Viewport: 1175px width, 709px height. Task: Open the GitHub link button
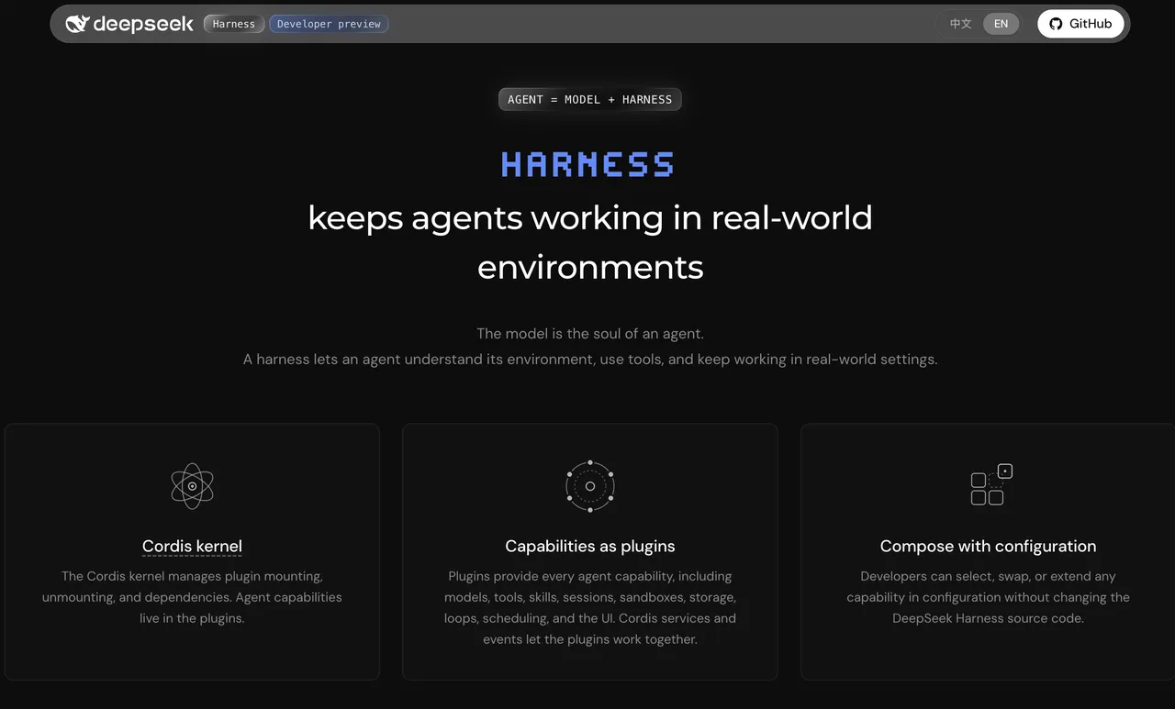1080,24
